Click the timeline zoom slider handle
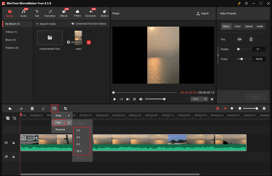 [257, 108]
